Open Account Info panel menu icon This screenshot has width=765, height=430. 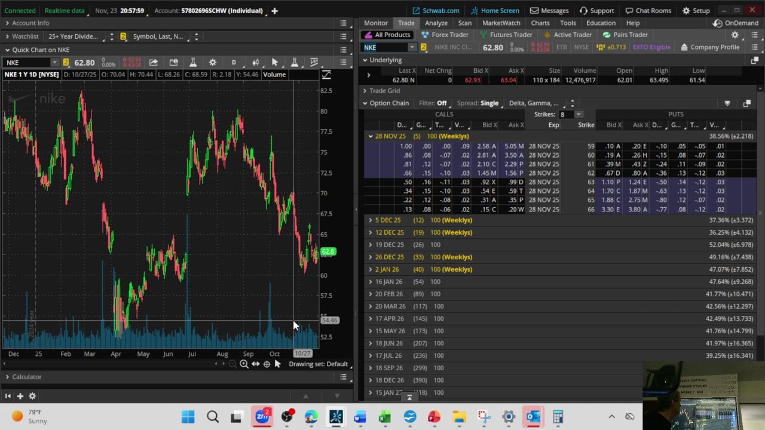343,23
